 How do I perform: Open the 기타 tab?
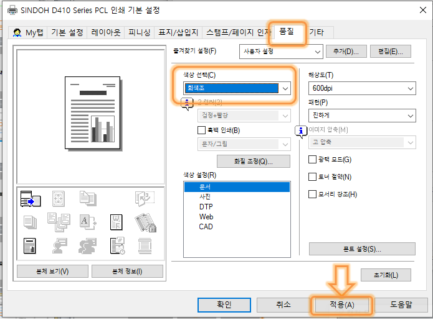[x=316, y=32]
